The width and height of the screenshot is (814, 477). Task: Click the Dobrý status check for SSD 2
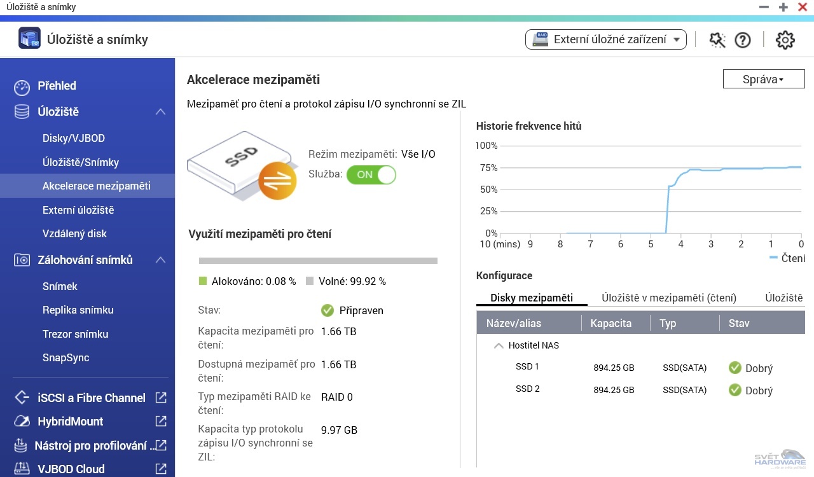point(736,390)
